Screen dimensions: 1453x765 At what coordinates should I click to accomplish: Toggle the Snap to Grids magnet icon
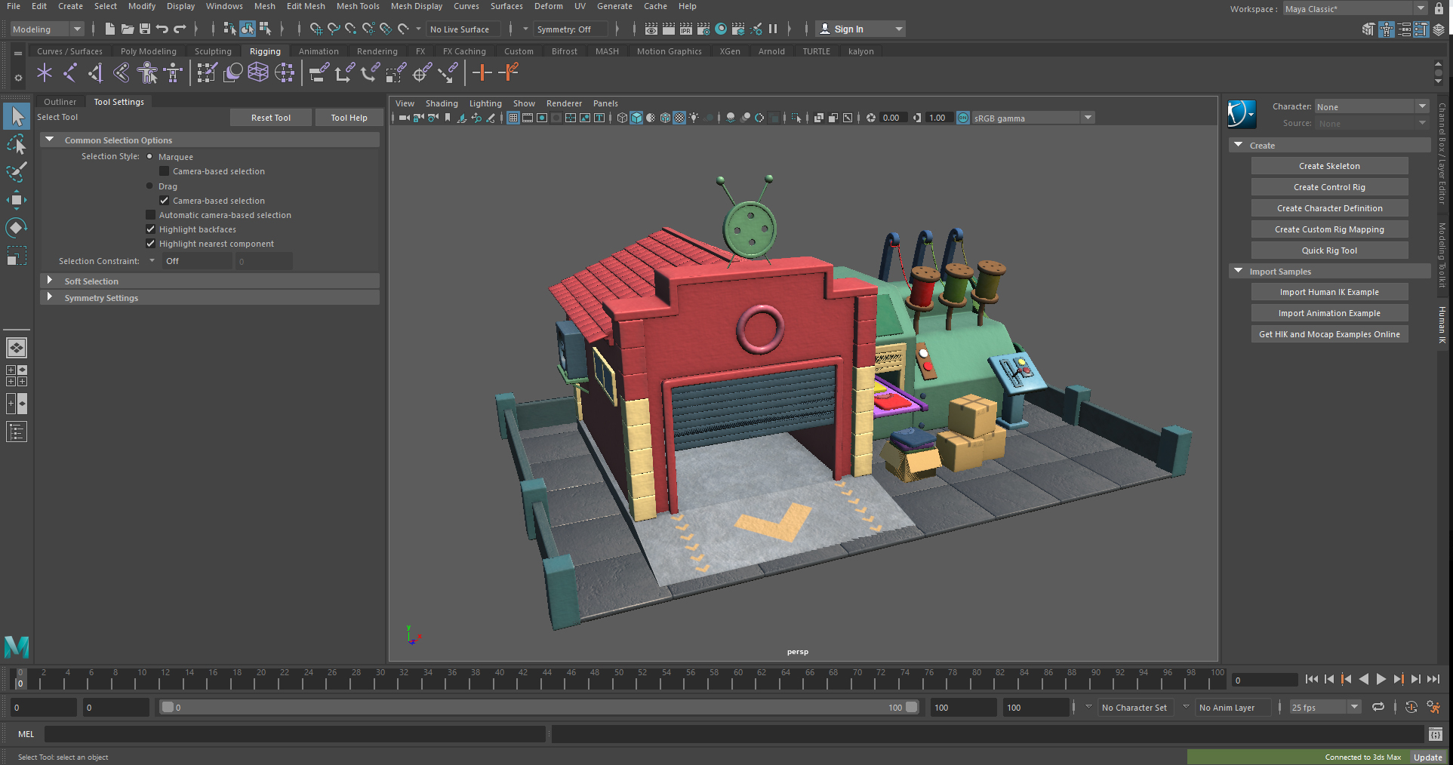[316, 29]
